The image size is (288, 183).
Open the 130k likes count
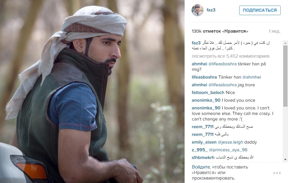click(x=220, y=31)
